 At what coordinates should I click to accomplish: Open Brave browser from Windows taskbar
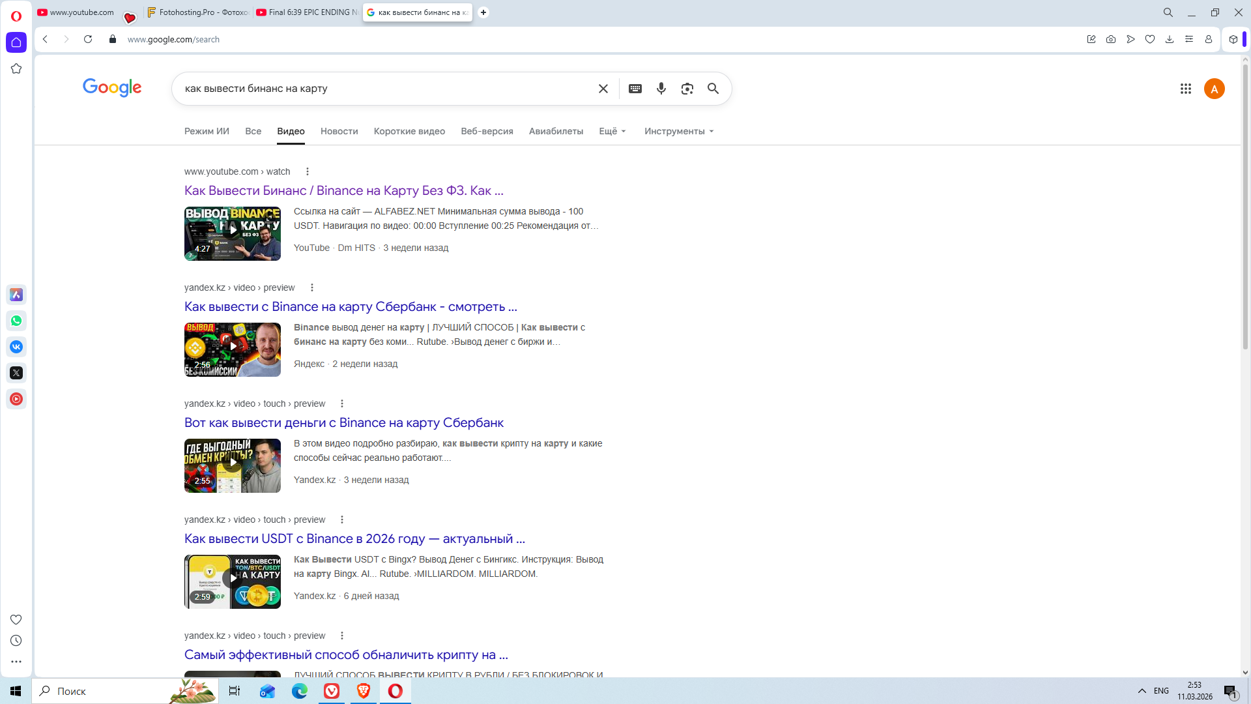pyautogui.click(x=364, y=691)
